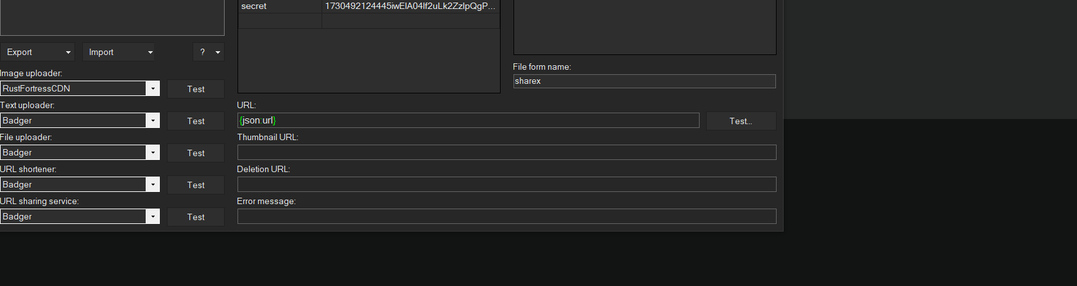Click the question mark help button

[208, 52]
